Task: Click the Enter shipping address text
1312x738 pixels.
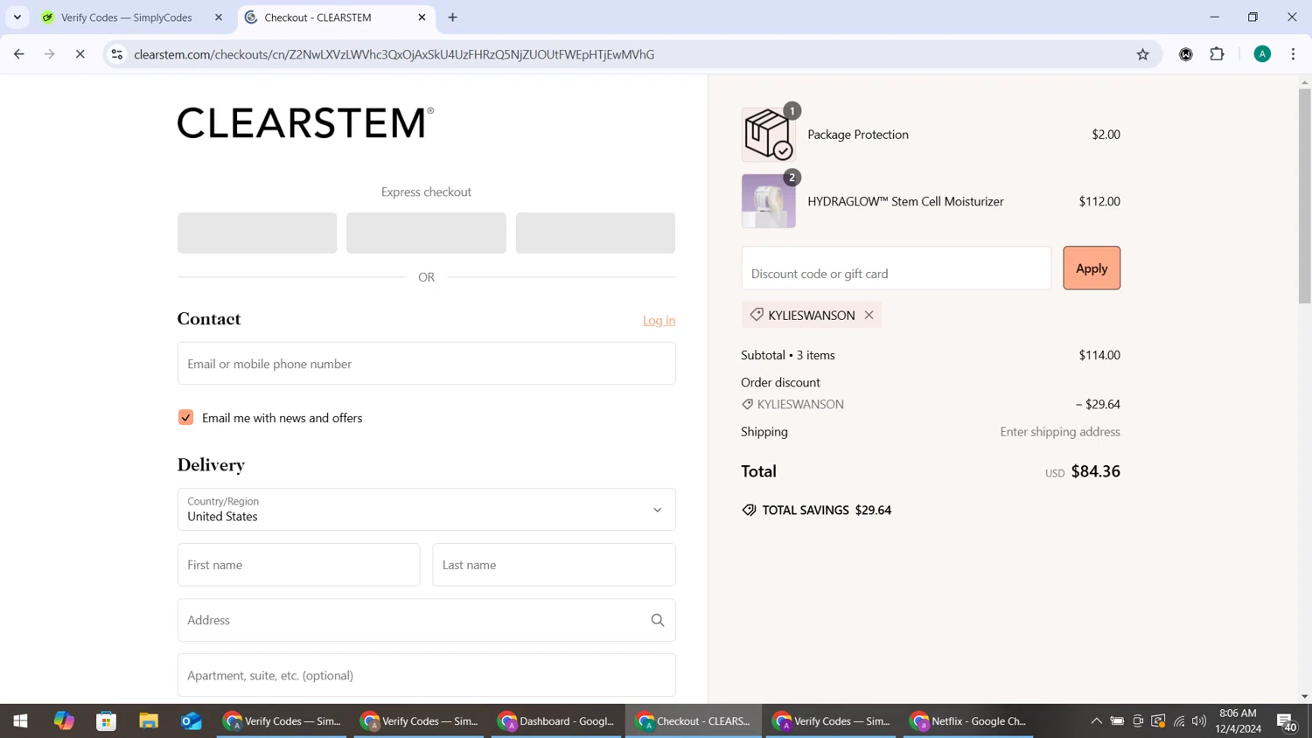Action: (x=1060, y=431)
